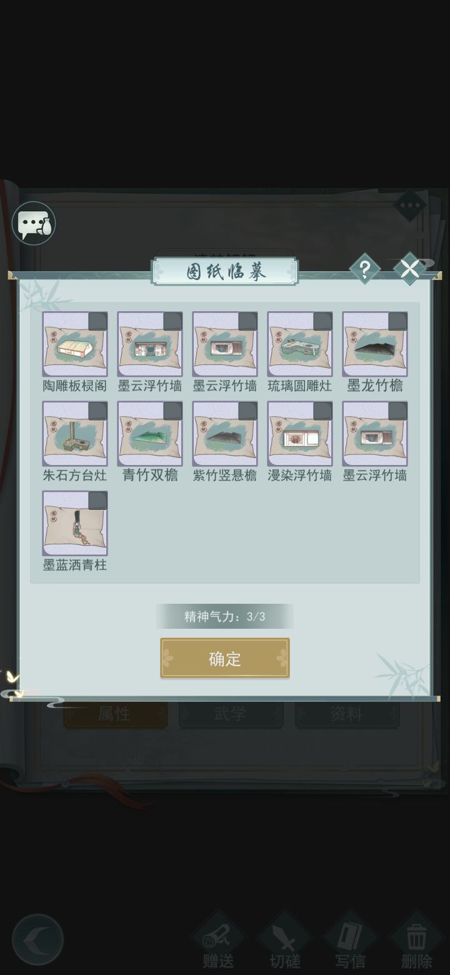The width and height of the screenshot is (450, 975).
Task: Select the 青竹双檐 blueprint icon
Action: point(150,434)
